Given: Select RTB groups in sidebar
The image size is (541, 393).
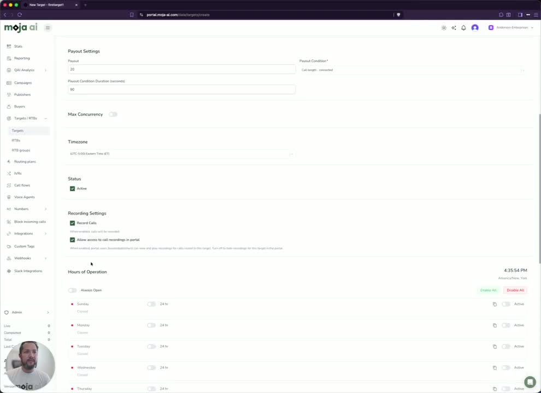Looking at the screenshot, I should (x=21, y=150).
